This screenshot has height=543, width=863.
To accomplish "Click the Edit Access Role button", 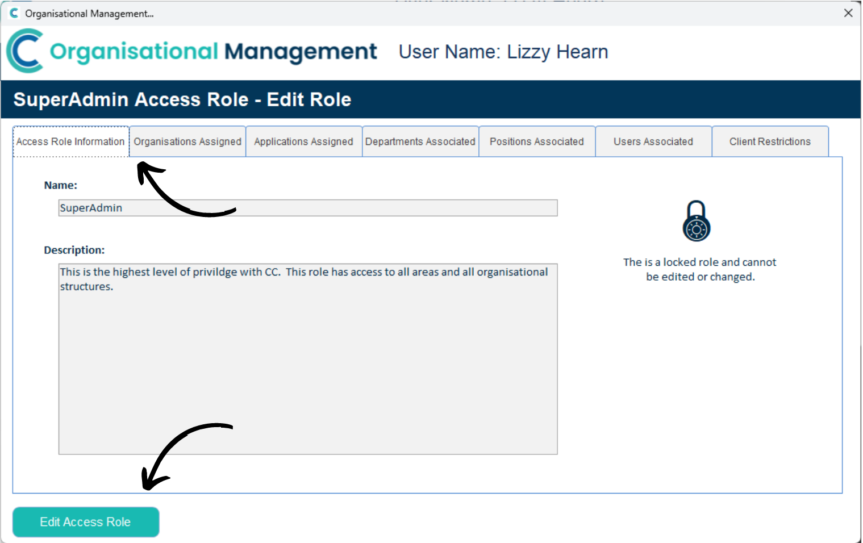I will 85,521.
